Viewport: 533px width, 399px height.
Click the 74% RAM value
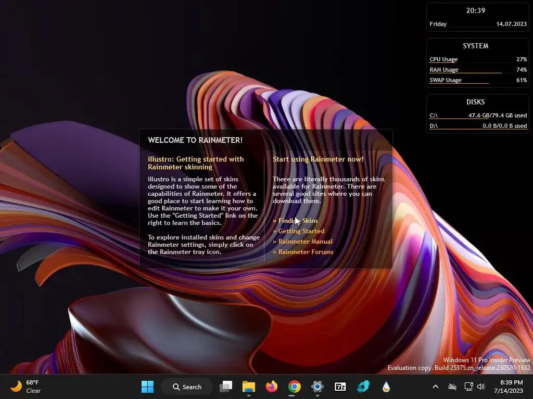tap(522, 70)
